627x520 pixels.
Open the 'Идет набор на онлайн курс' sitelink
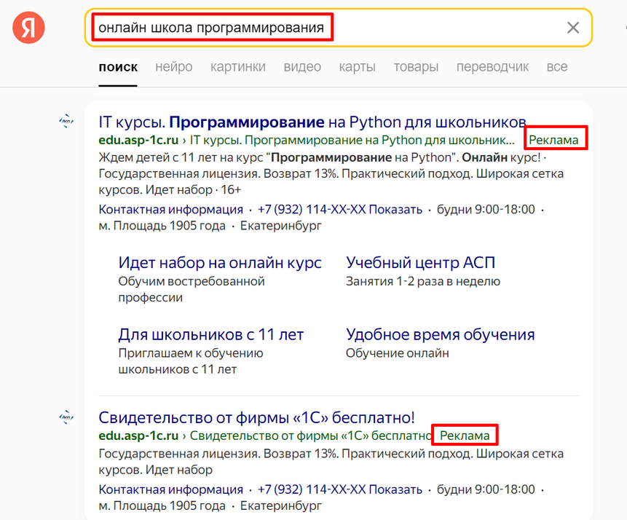coord(220,263)
